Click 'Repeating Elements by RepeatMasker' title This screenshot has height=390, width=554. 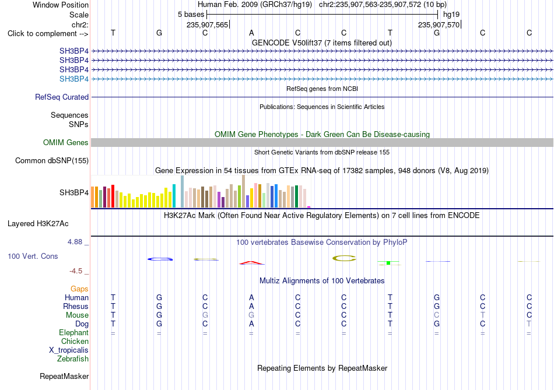(x=322, y=368)
